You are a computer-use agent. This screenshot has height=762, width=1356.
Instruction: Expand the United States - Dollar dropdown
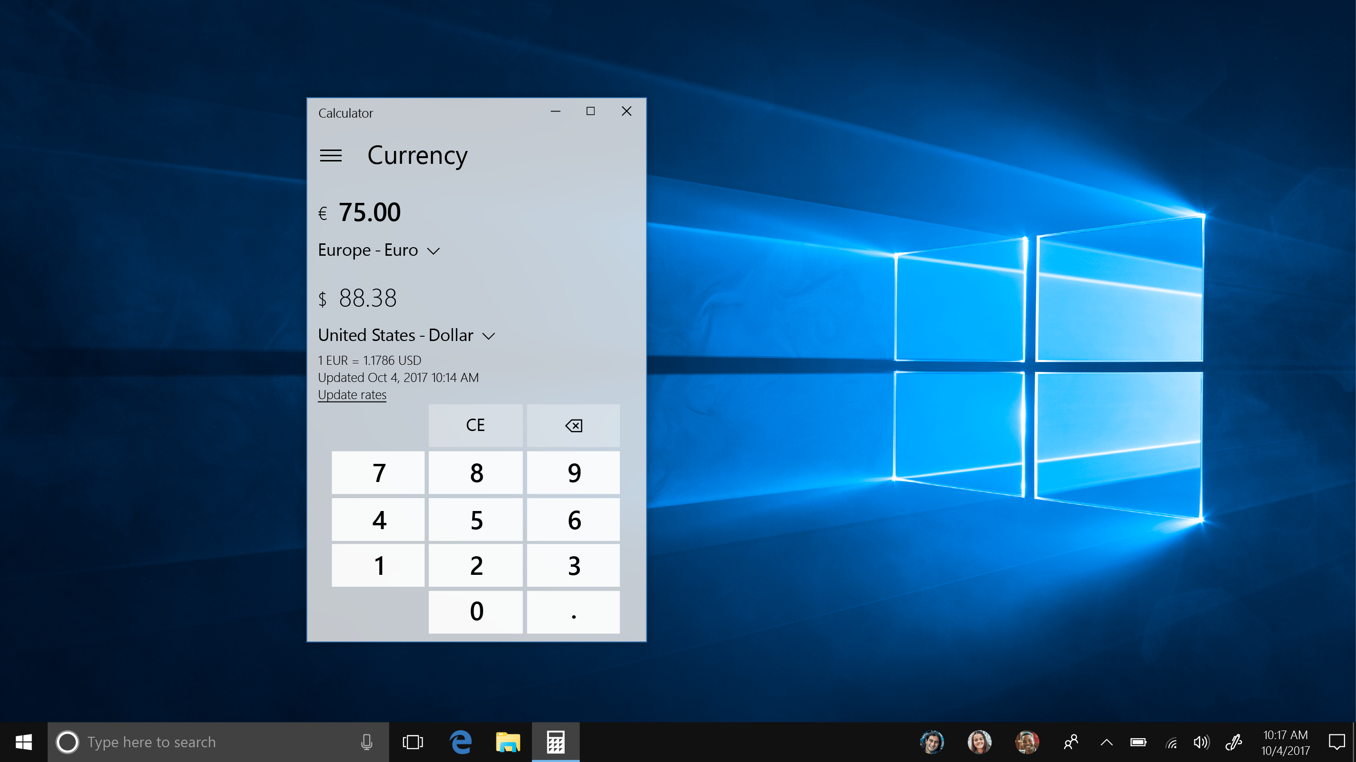tap(406, 336)
